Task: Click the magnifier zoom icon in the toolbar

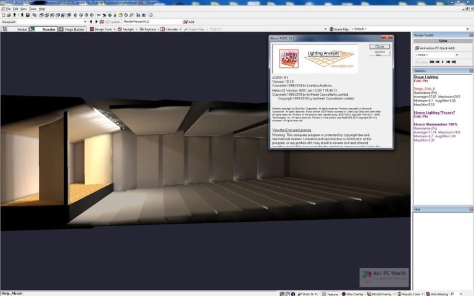Action: click(x=131, y=15)
